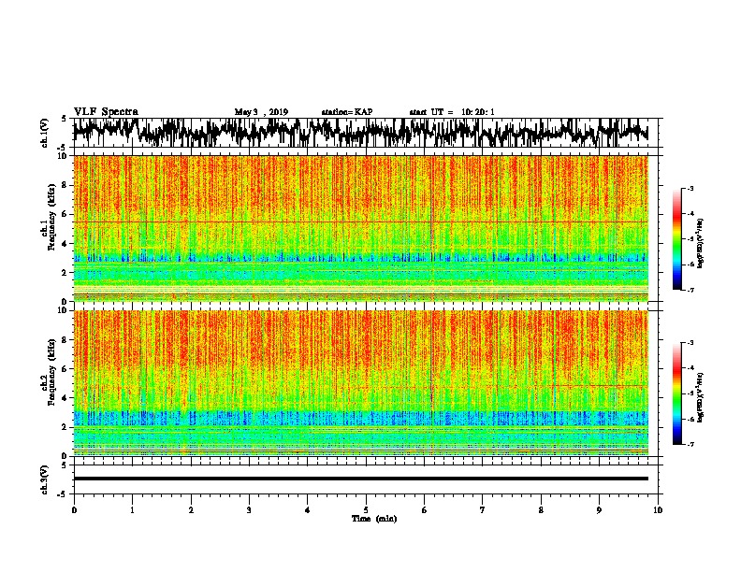Click the "-7" label on ch.1 colorbar
Viewport: 741px width, 572px height.
[690, 291]
